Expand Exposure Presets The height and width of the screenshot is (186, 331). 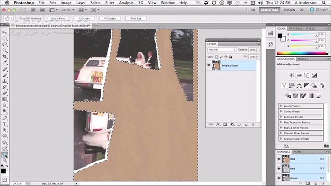[x=281, y=117]
